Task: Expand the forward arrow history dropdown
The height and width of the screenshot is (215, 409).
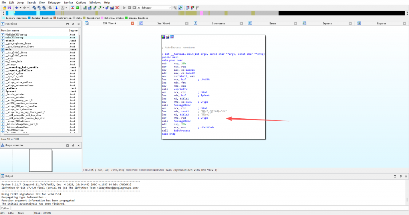Action: tap(28, 8)
